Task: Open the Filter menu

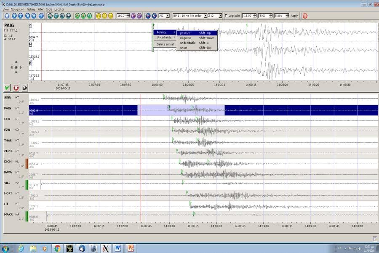Action: click(x=40, y=9)
